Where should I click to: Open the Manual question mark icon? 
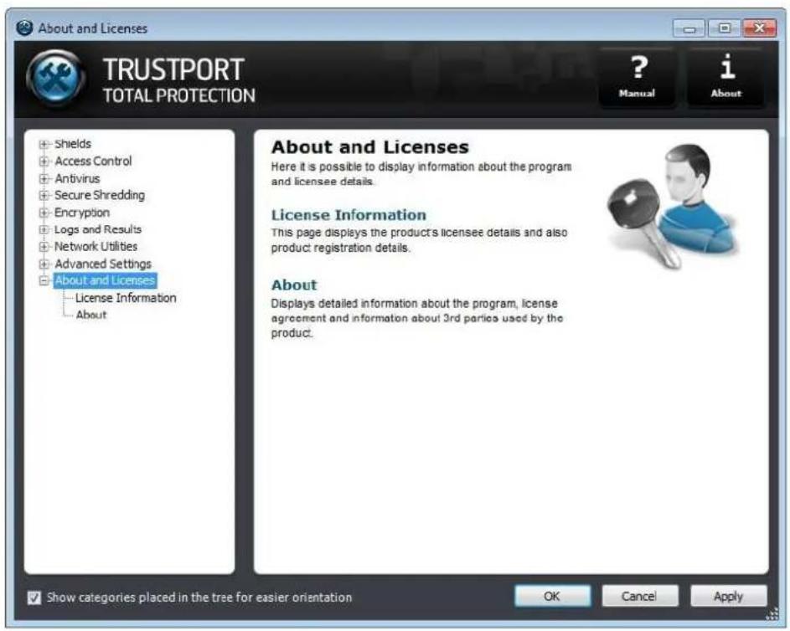pos(638,77)
